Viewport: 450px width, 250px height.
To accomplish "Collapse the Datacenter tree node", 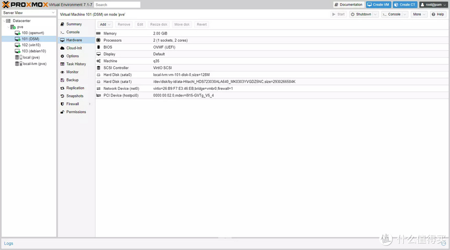I will tap(4, 21).
